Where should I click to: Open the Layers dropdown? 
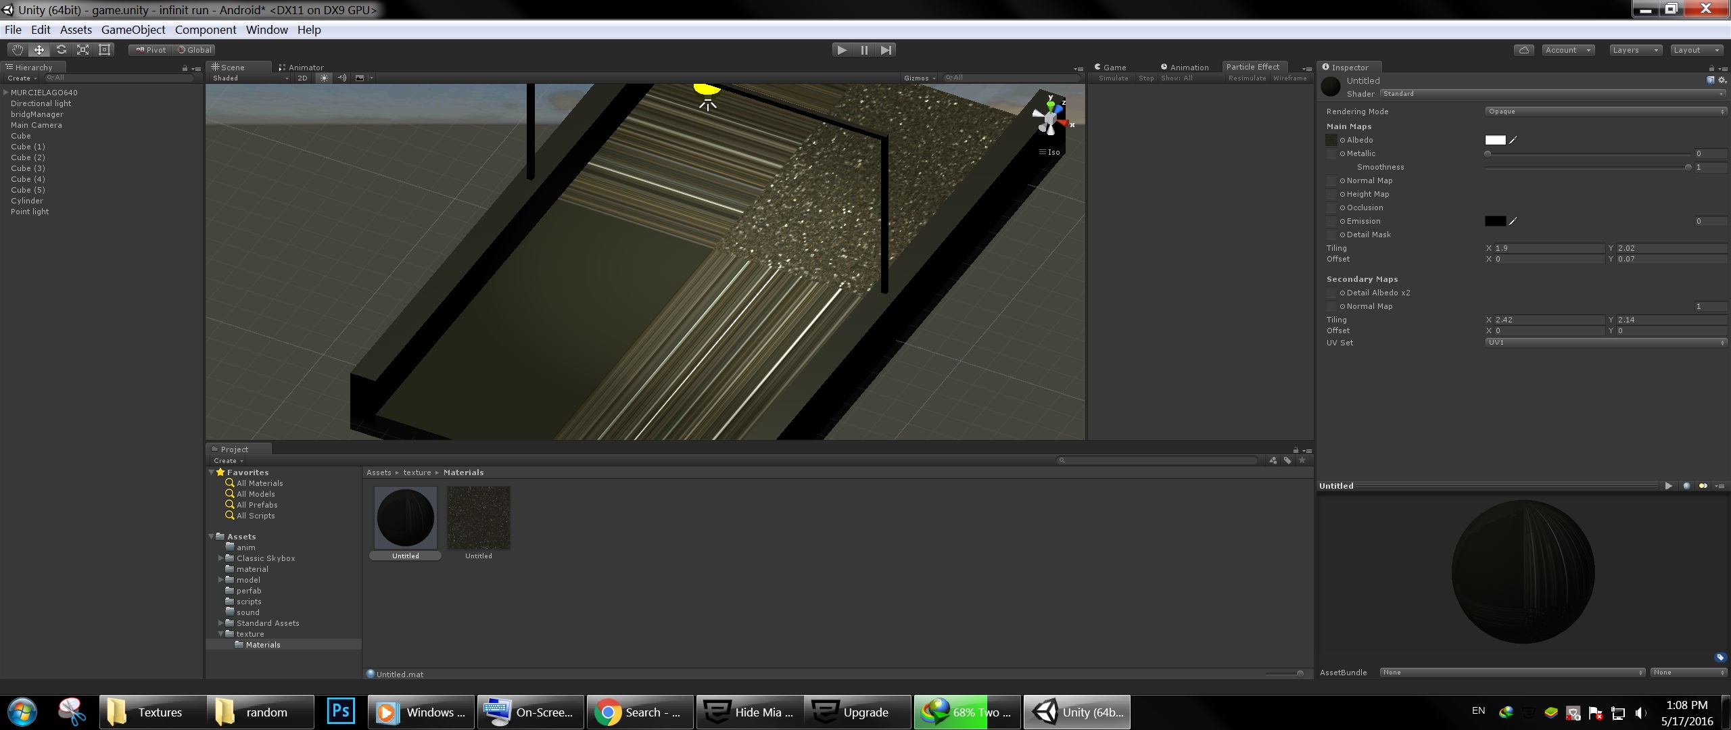click(x=1635, y=50)
